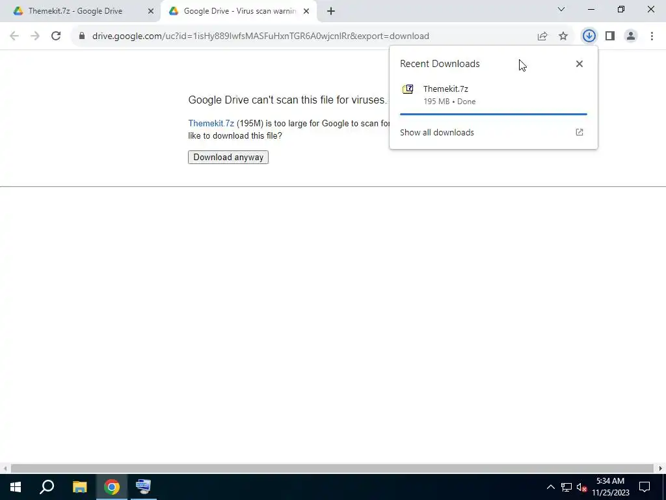Click the 195 MB • Done status text

449,102
